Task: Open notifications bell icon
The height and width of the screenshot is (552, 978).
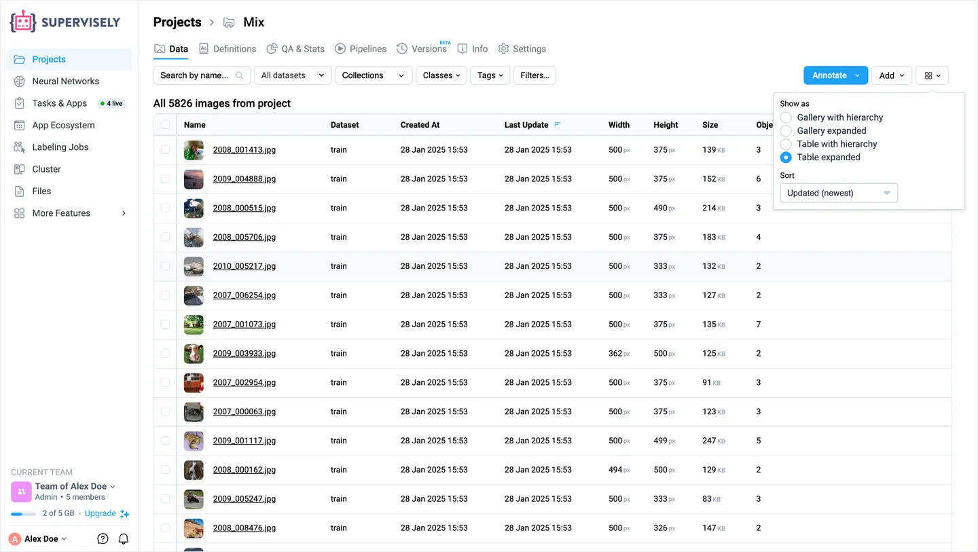Action: (x=124, y=539)
